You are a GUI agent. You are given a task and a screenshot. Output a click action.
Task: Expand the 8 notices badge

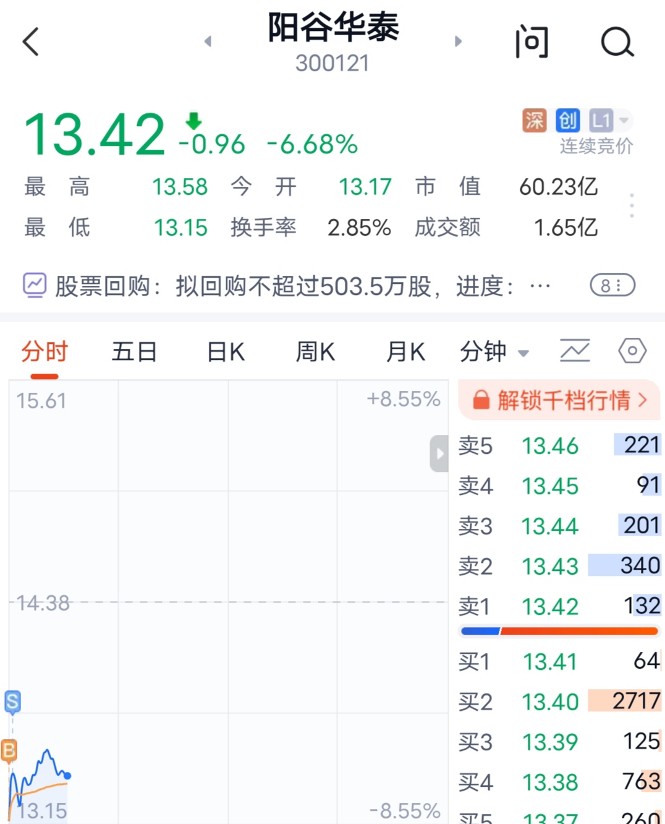coord(612,285)
